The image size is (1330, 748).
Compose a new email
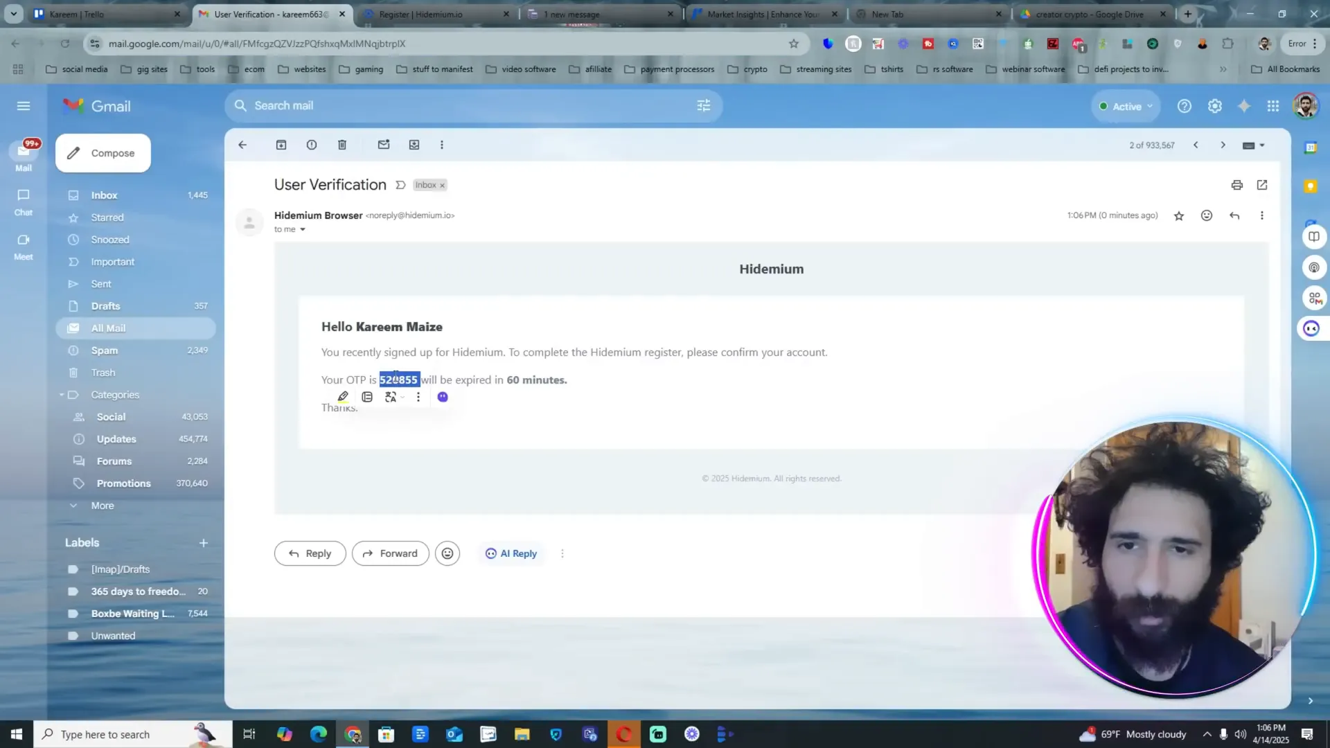pyautogui.click(x=103, y=153)
